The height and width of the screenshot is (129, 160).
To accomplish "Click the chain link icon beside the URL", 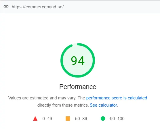I will click(x=6, y=7).
